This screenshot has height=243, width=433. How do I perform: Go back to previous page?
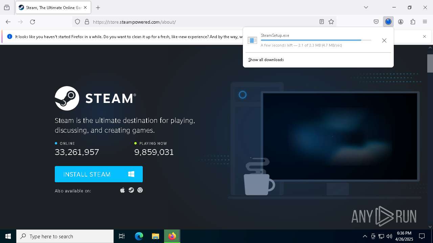click(8, 22)
